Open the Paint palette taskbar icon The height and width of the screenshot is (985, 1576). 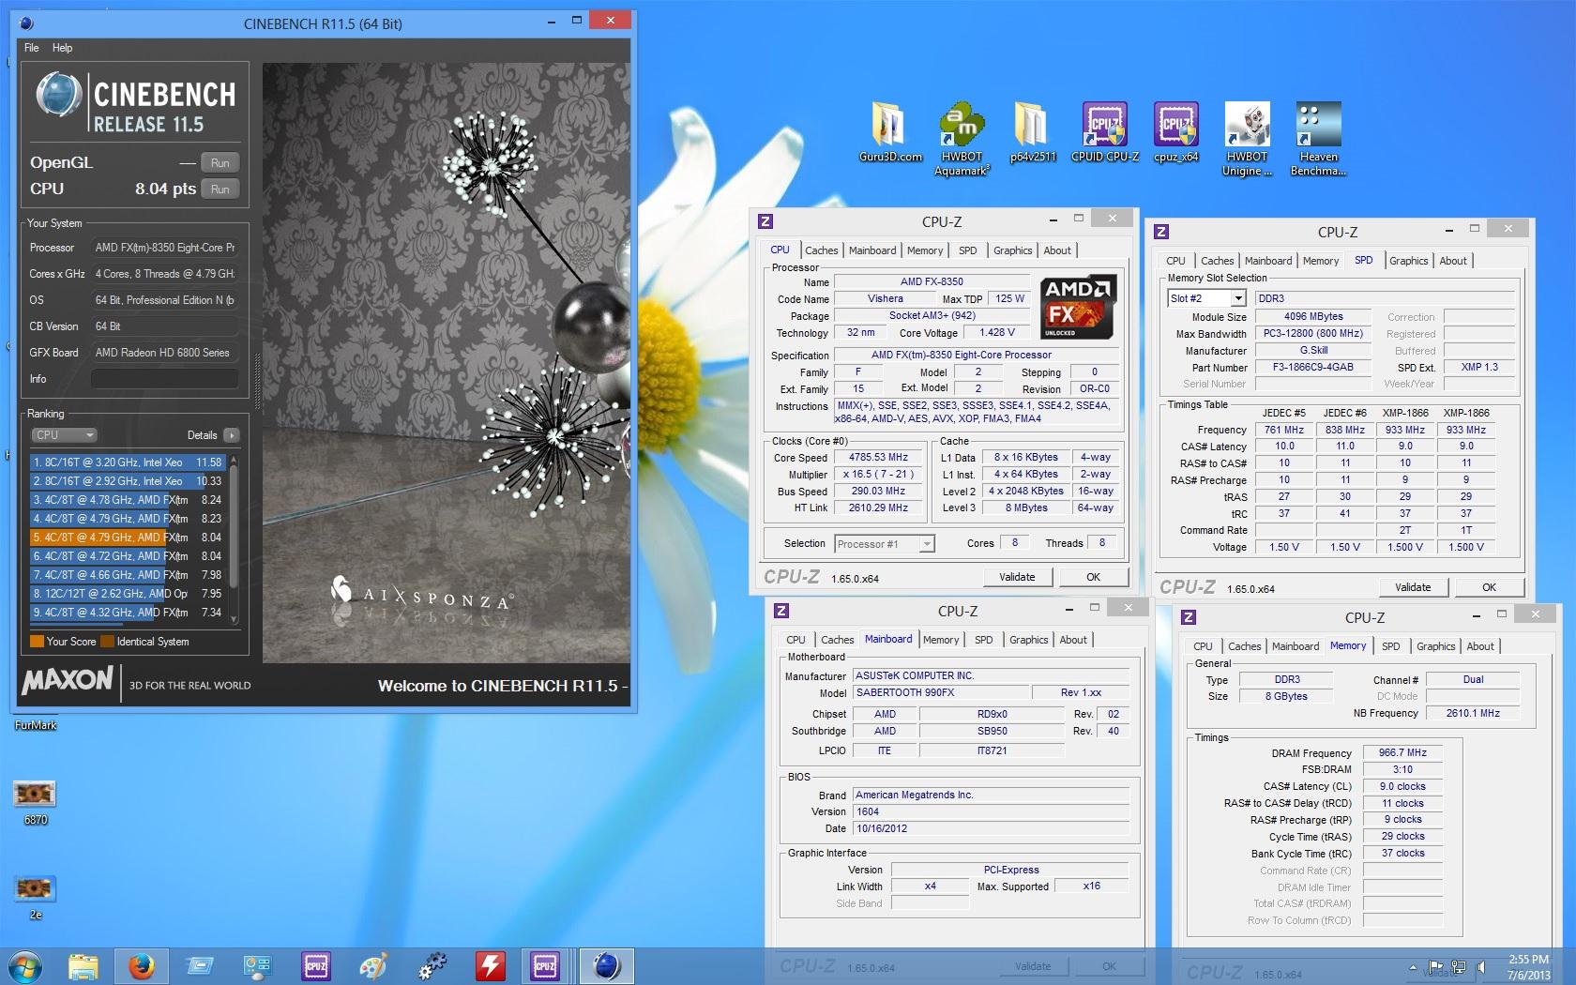point(373,966)
